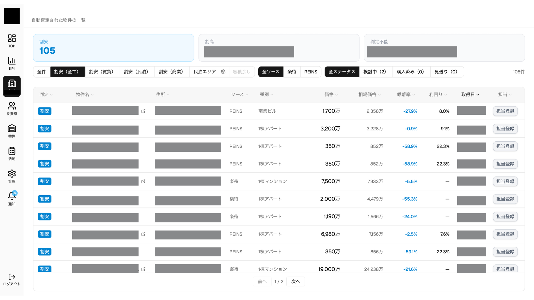Open the 割高 summary card

click(279, 48)
